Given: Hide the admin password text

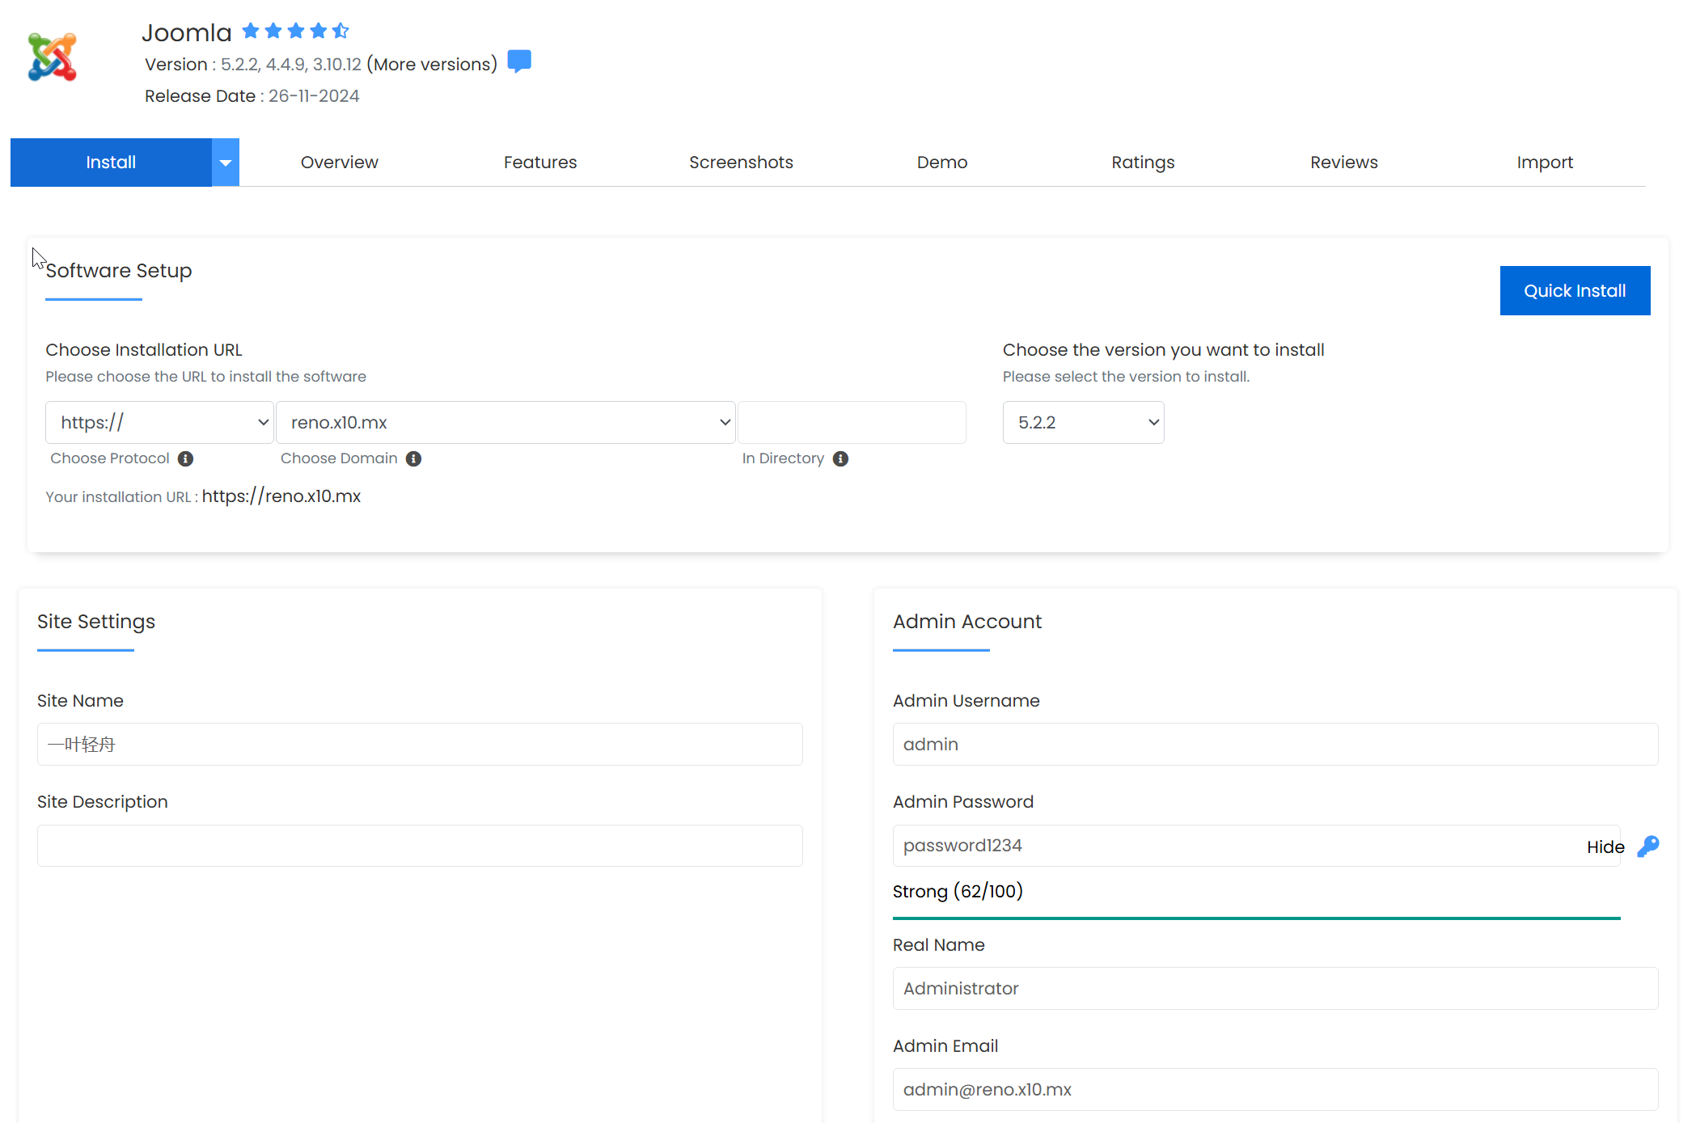Looking at the screenshot, I should coord(1605,846).
